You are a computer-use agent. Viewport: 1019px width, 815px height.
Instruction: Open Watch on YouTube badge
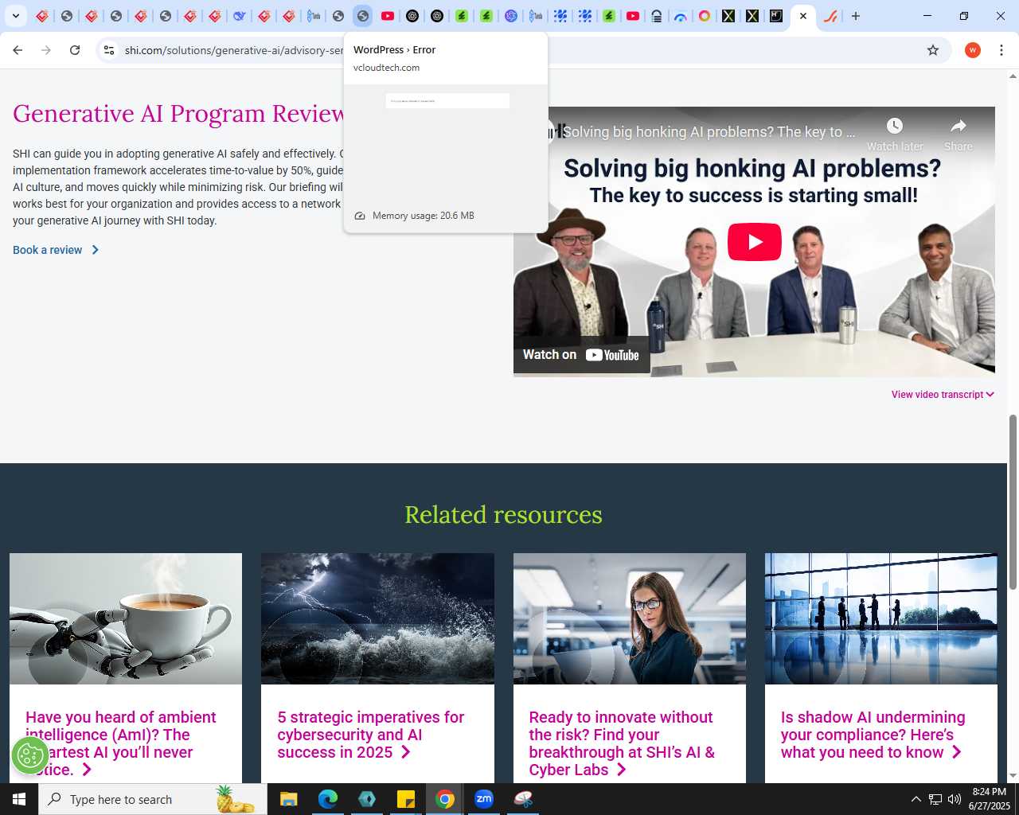581,355
